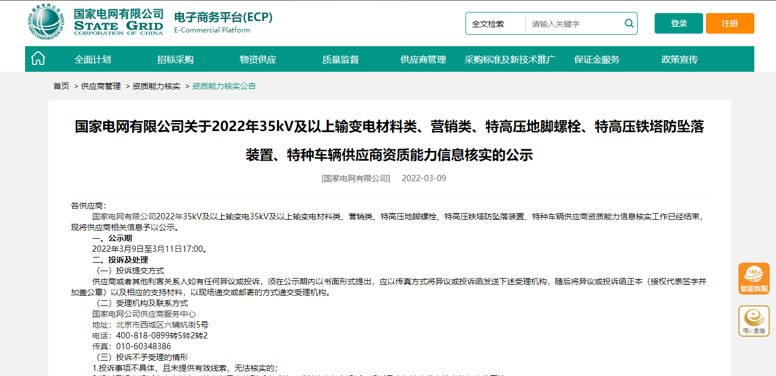Click the 资质能力核实 breadcrumb link
The width and height of the screenshot is (776, 376).
tap(156, 86)
